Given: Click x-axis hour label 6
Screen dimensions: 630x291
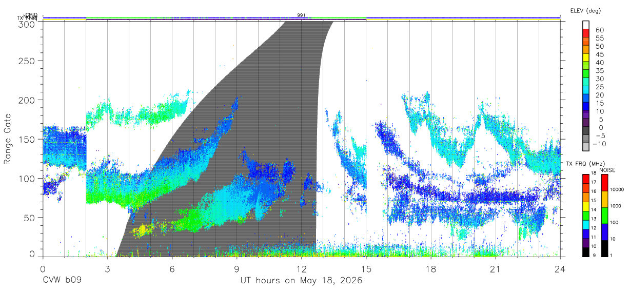Looking at the screenshot, I should tap(172, 268).
